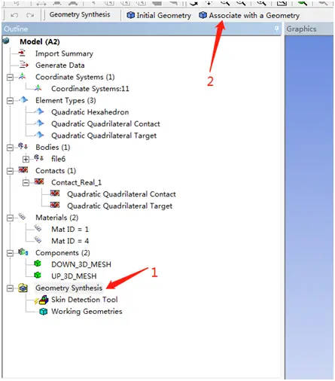Image resolution: width=335 pixels, height=381 pixels.
Task: Collapse the Components (2) node
Action: tap(10, 253)
